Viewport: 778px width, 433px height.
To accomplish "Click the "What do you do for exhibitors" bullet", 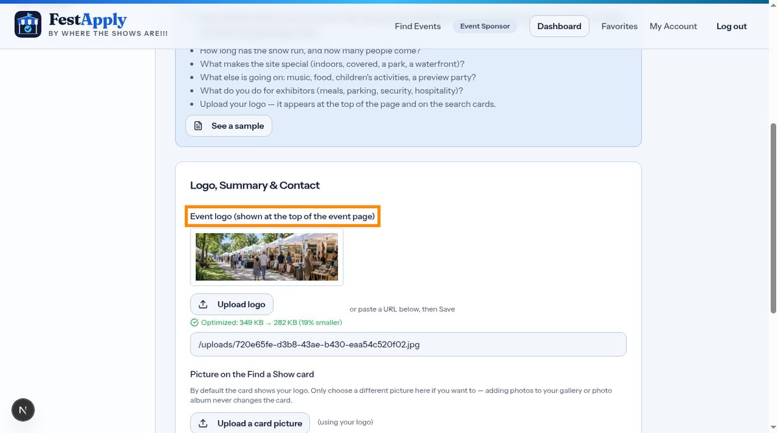I will click(331, 91).
